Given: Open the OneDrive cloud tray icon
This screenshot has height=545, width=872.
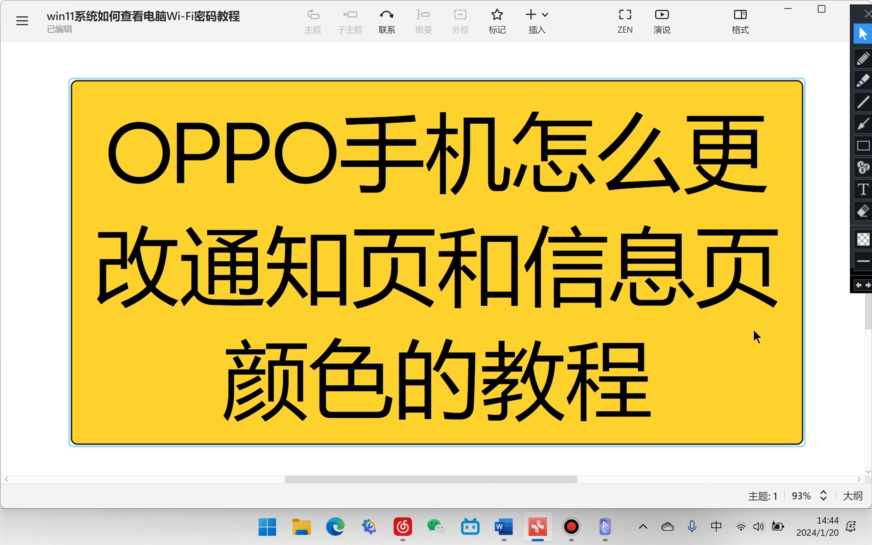Looking at the screenshot, I should point(667,527).
